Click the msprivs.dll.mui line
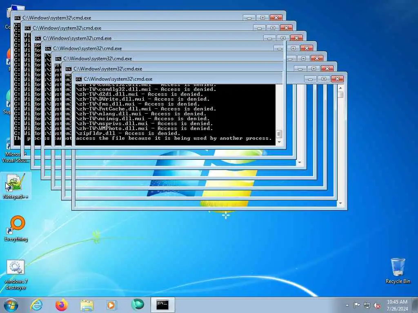The width and height of the screenshot is (418, 313). point(144,123)
